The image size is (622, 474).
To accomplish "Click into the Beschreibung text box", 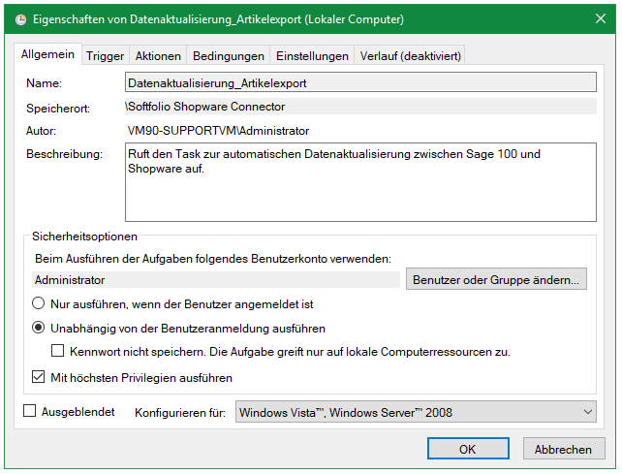I will (360, 182).
